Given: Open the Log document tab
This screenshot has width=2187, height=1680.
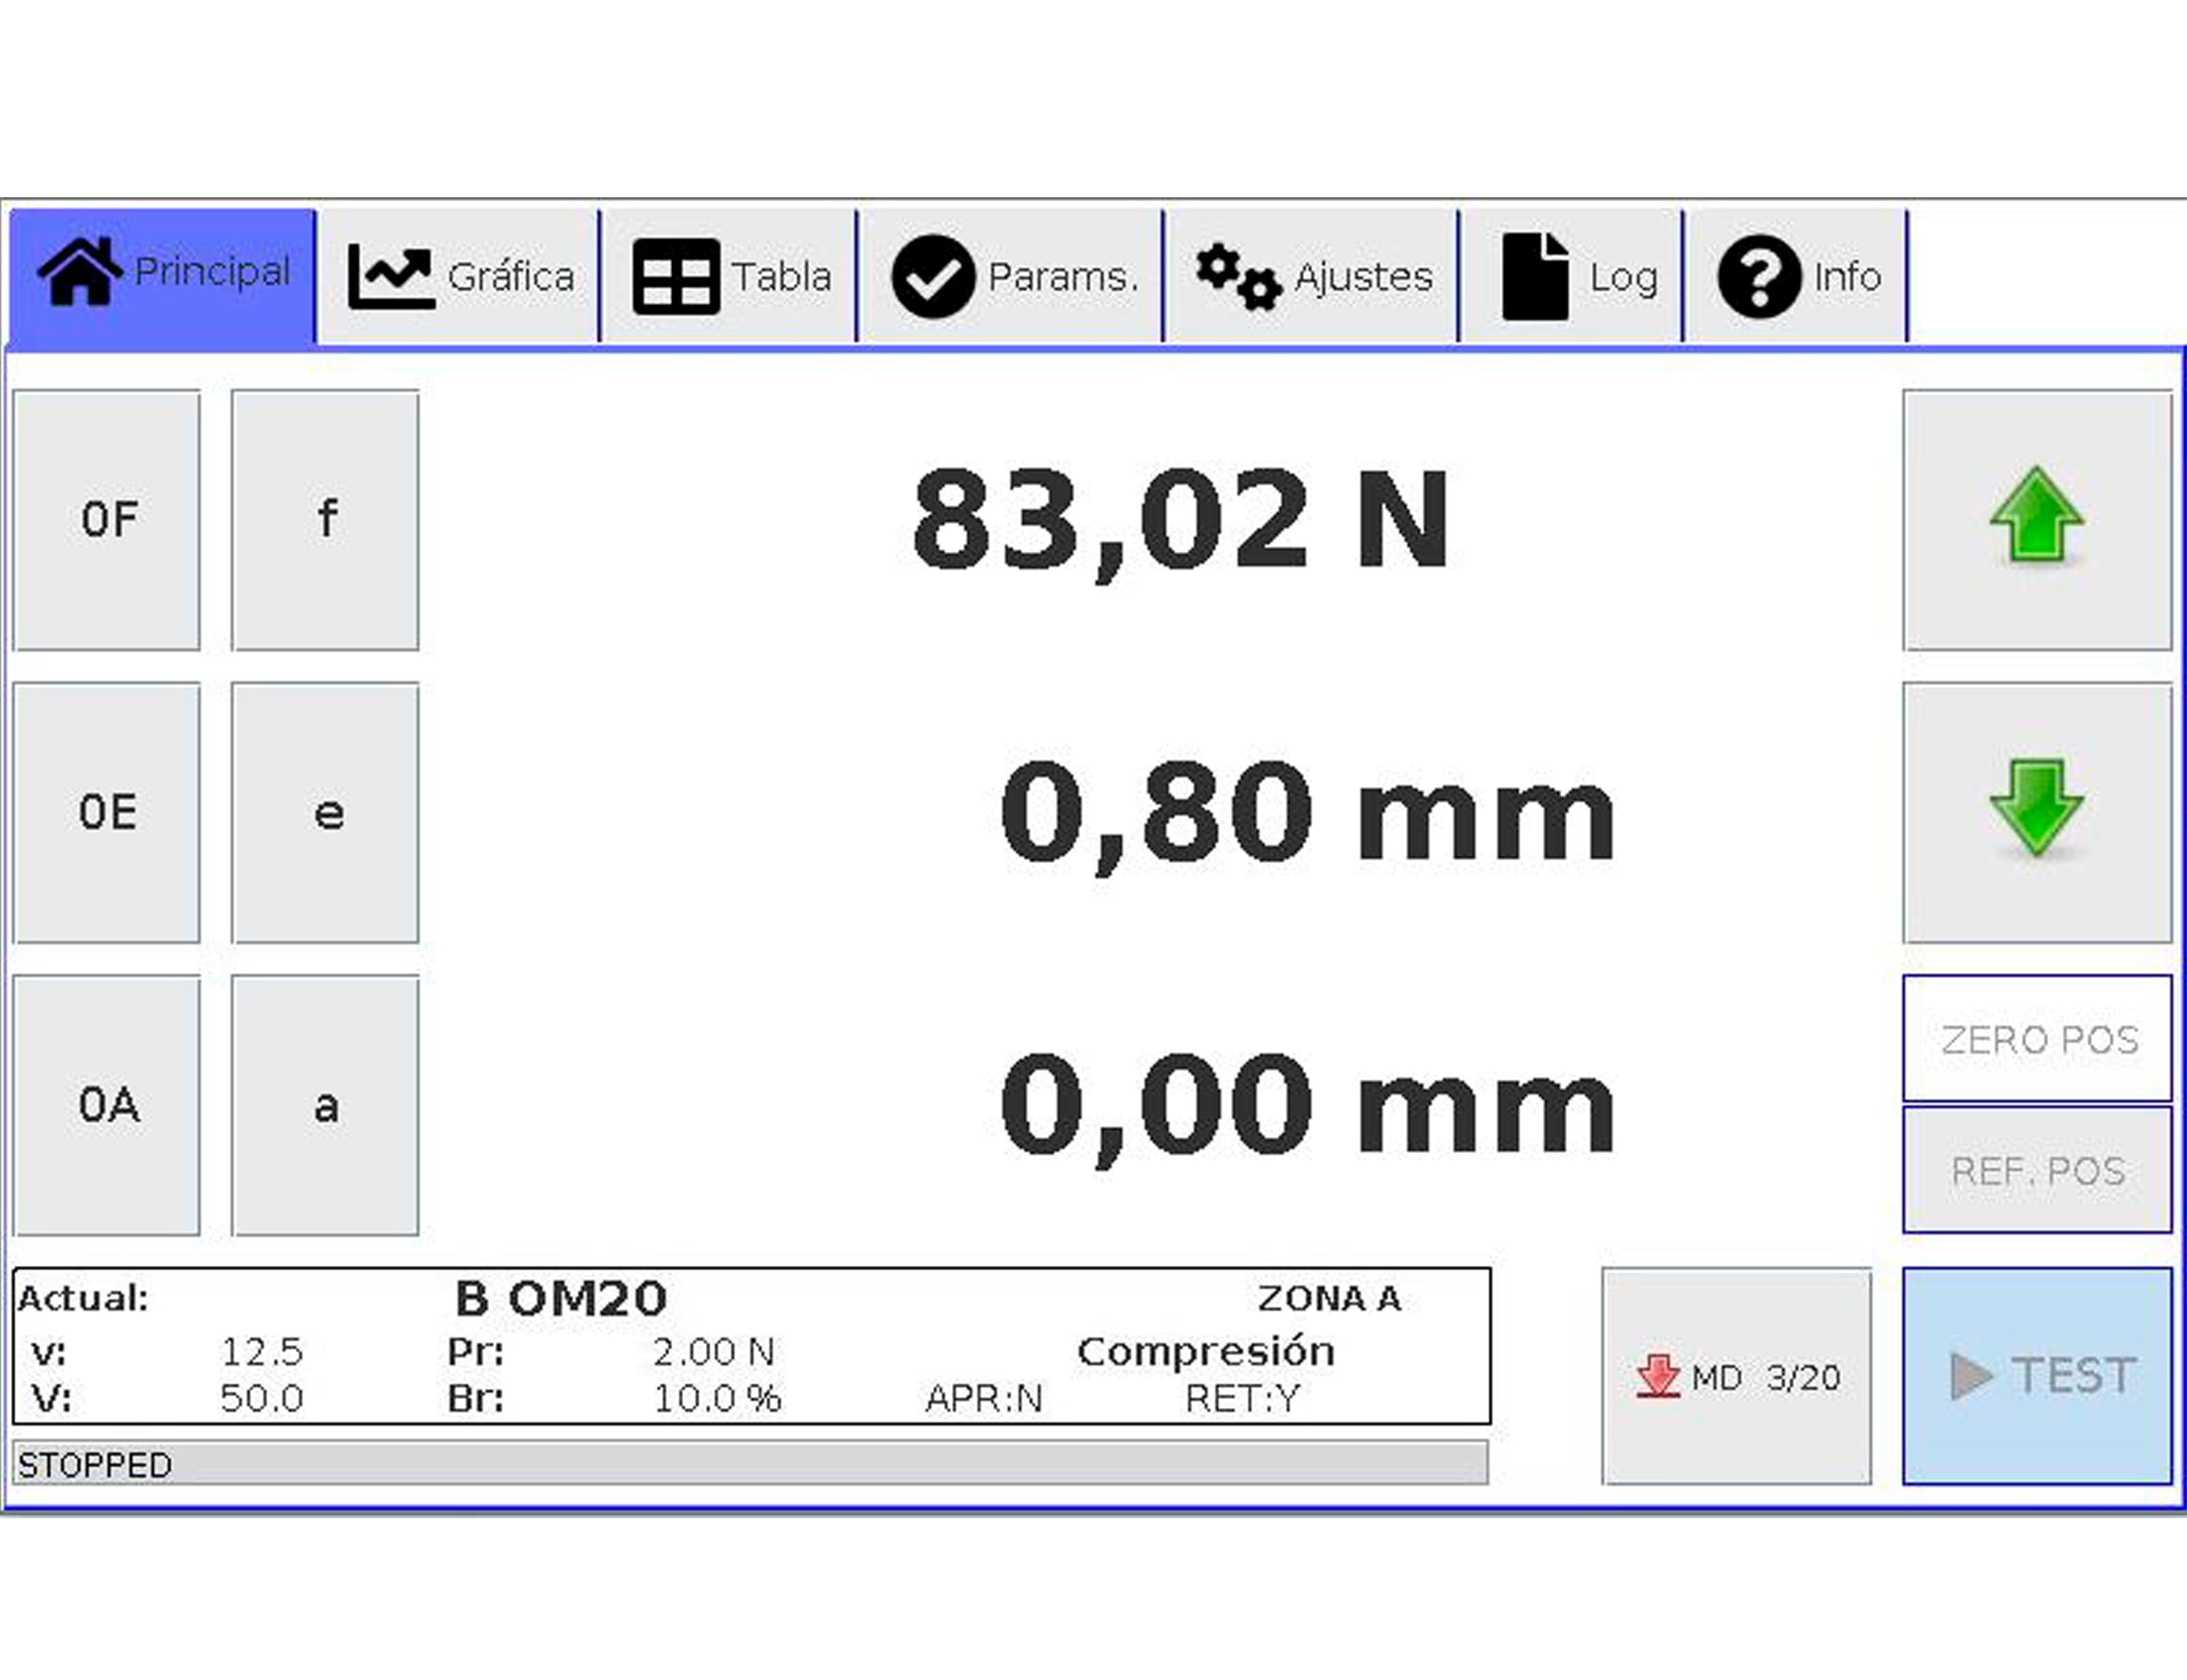Looking at the screenshot, I should [1572, 276].
